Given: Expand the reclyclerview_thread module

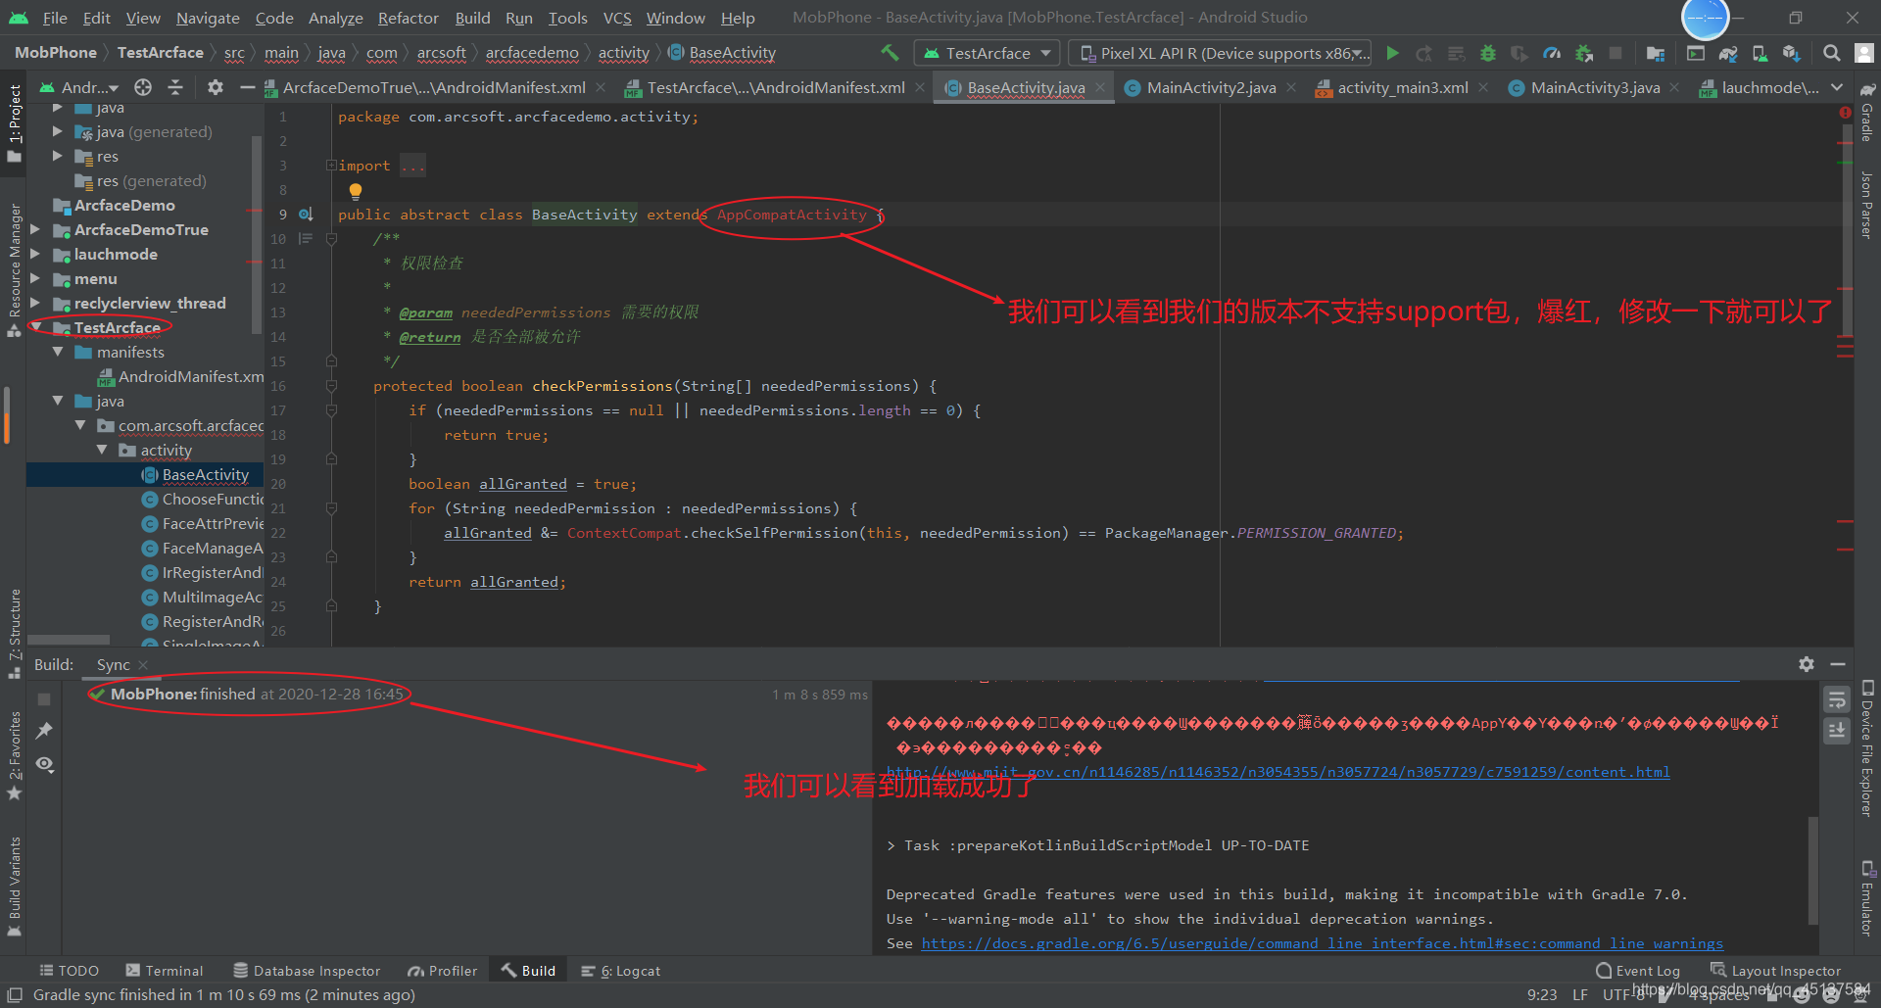Looking at the screenshot, I should pos(36,303).
